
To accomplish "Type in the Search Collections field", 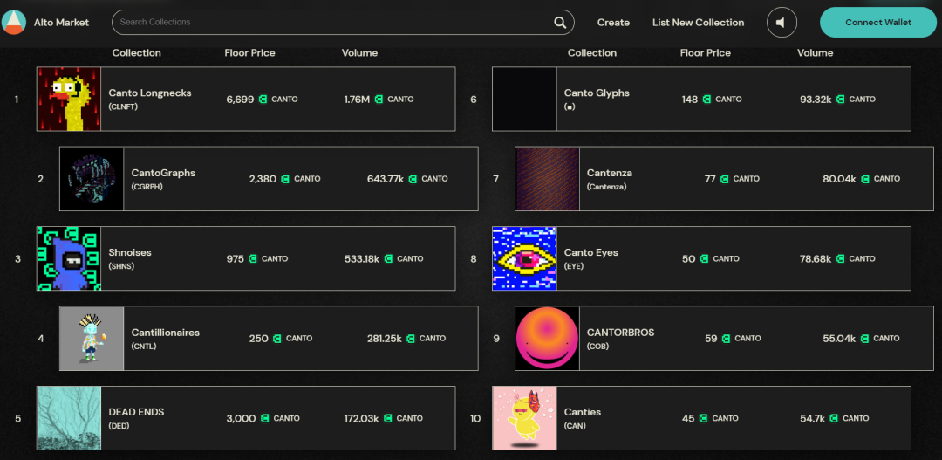I will pyautogui.click(x=331, y=23).
